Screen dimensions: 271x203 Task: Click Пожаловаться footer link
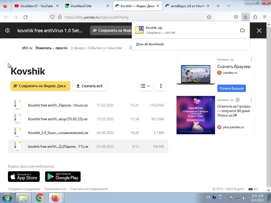[x=55, y=189]
